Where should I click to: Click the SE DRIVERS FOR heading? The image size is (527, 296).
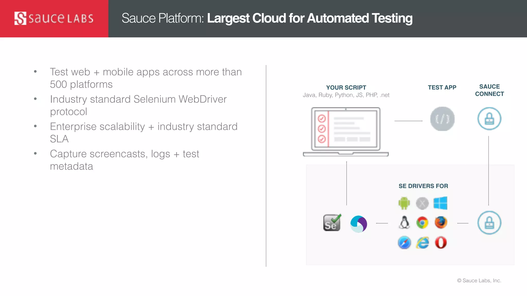click(x=423, y=186)
